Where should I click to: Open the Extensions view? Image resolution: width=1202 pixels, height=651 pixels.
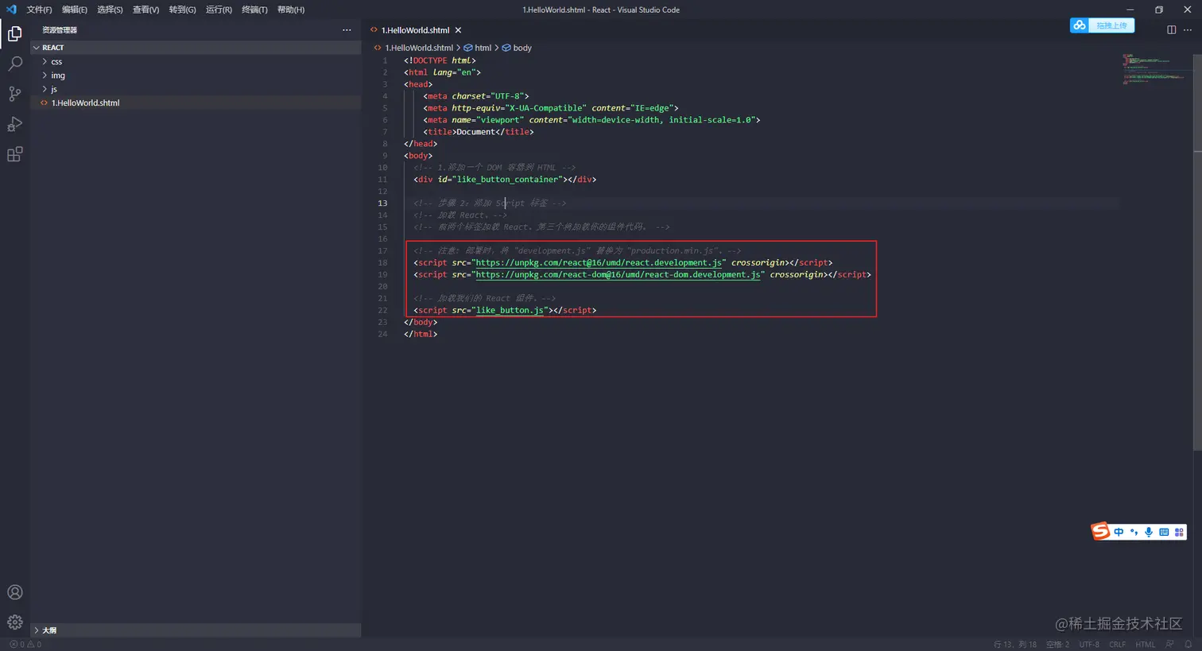14,154
